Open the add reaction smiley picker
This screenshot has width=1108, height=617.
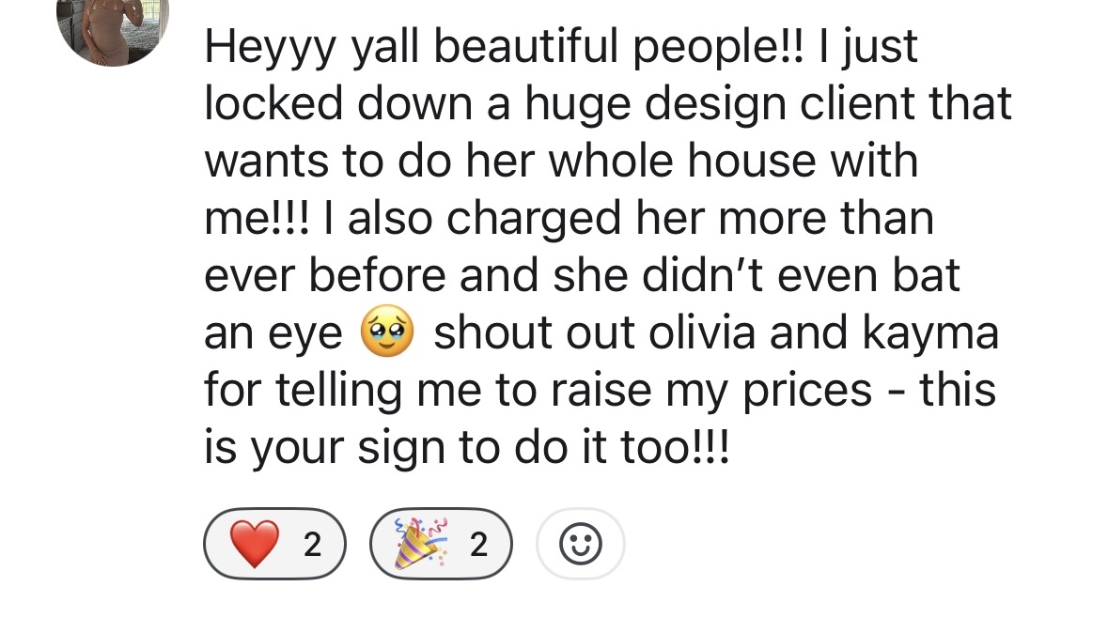click(x=581, y=544)
